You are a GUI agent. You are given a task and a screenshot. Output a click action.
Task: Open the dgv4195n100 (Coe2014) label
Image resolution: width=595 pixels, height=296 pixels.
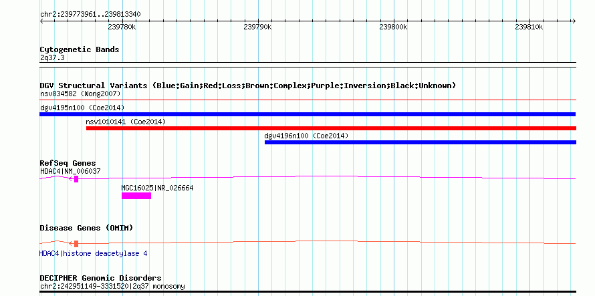(x=82, y=108)
